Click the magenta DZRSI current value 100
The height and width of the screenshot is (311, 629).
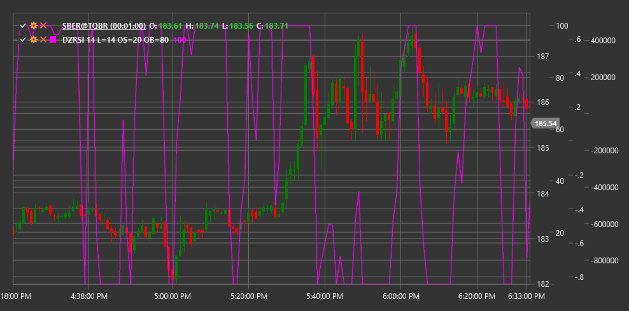click(x=180, y=39)
